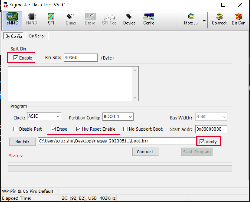Switch to the By Script tab
This screenshot has width=250, height=202.
coord(37,36)
